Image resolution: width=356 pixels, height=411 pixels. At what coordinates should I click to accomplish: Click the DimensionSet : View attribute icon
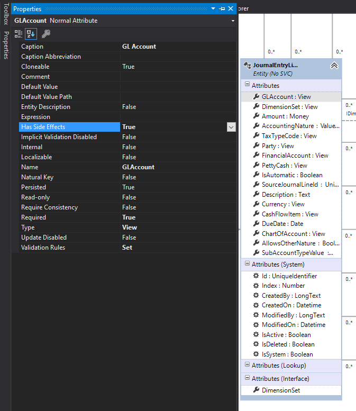tap(256, 106)
